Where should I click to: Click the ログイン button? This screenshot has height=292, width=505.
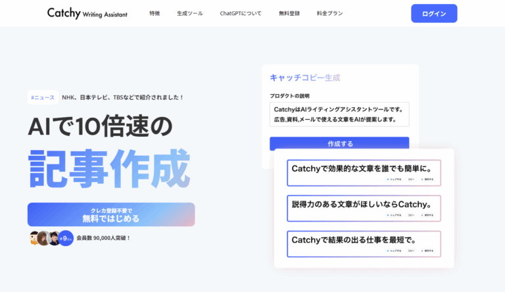[434, 14]
